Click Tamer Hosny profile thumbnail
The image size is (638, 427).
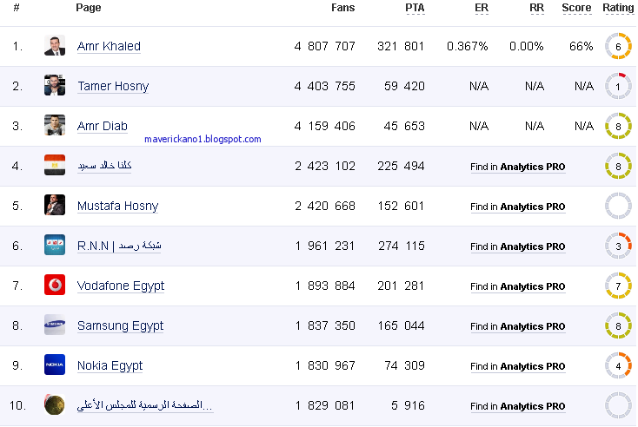(55, 85)
